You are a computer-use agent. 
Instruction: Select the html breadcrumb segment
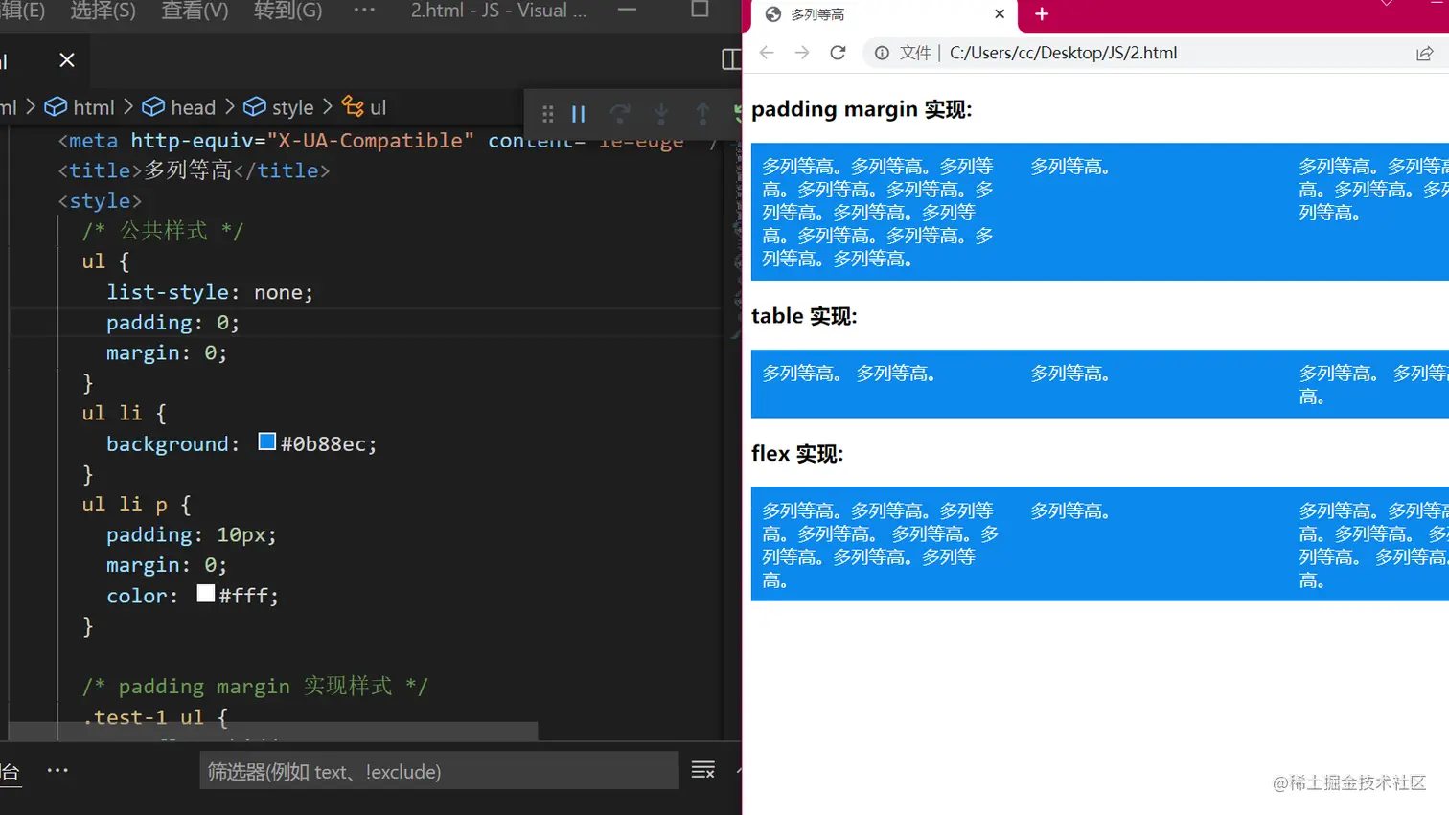click(x=81, y=107)
